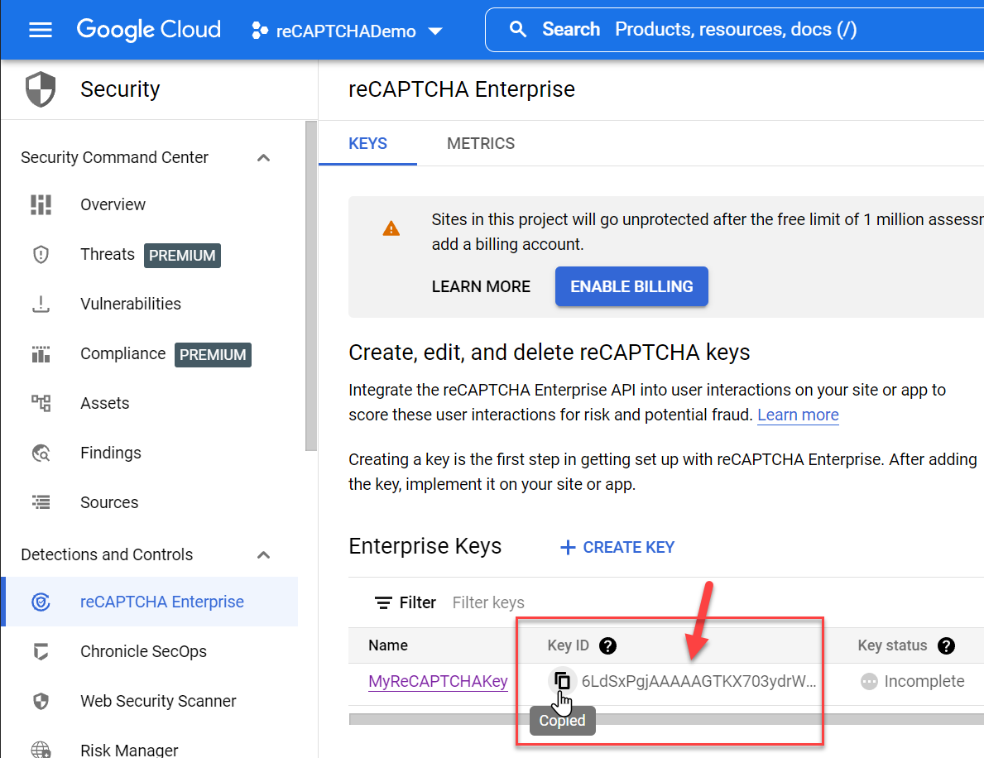The height and width of the screenshot is (758, 984).
Task: Click the Filter icon
Action: click(x=383, y=602)
